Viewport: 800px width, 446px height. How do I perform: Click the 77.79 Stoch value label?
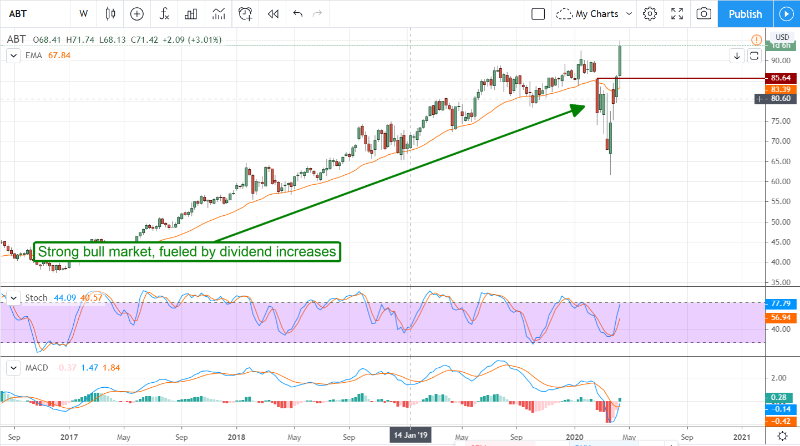[x=781, y=304]
